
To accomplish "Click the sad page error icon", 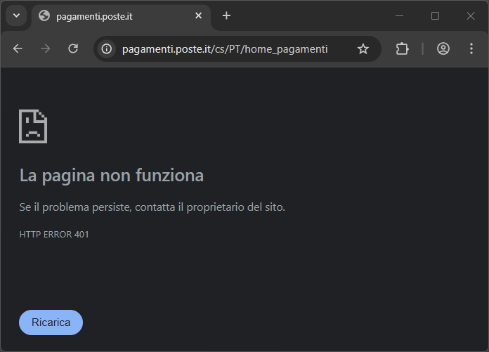I will pos(33,126).
